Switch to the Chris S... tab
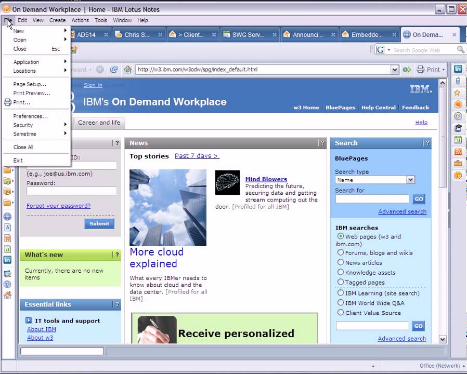The height and width of the screenshot is (374, 467). coord(138,35)
